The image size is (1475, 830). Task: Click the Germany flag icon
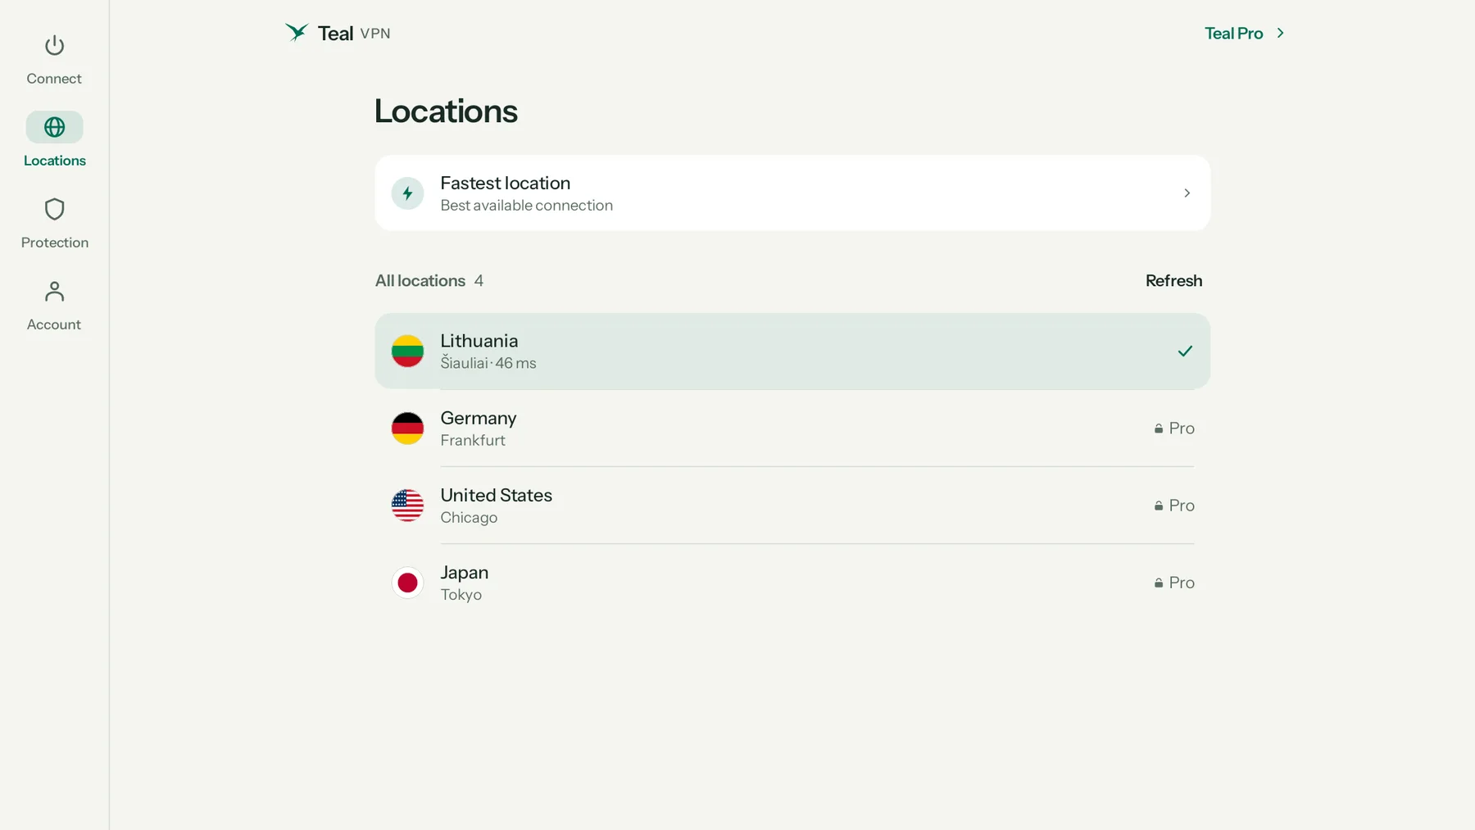pos(407,429)
